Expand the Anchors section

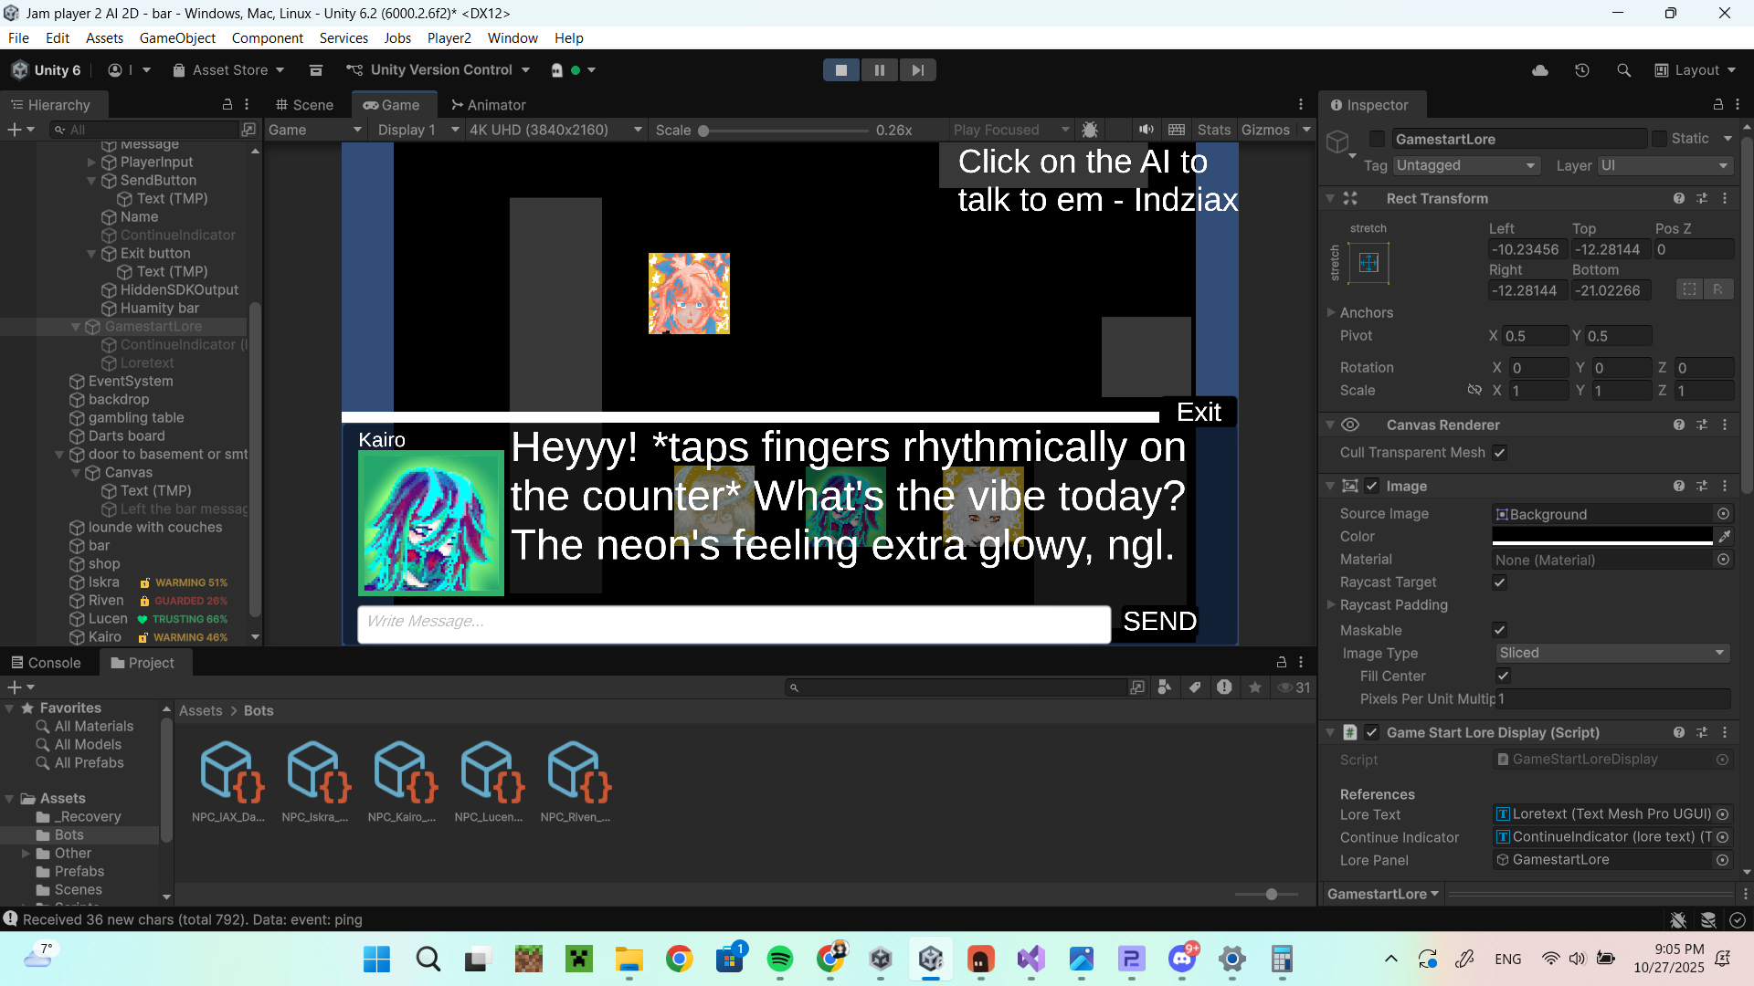[x=1331, y=312]
